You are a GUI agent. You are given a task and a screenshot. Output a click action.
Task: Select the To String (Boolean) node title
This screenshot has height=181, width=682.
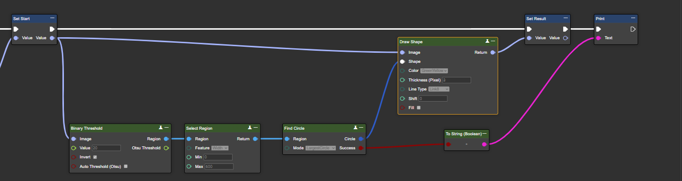(x=464, y=134)
